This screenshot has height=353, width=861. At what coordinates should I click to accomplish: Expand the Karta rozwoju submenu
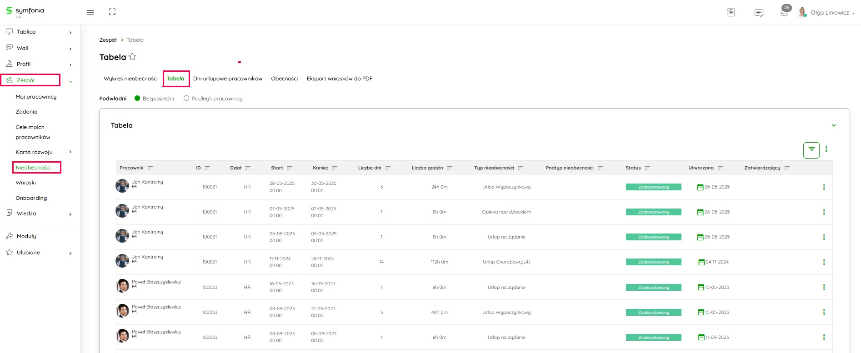pos(70,152)
